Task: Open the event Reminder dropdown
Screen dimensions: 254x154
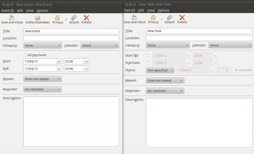Action: [x=43, y=89]
